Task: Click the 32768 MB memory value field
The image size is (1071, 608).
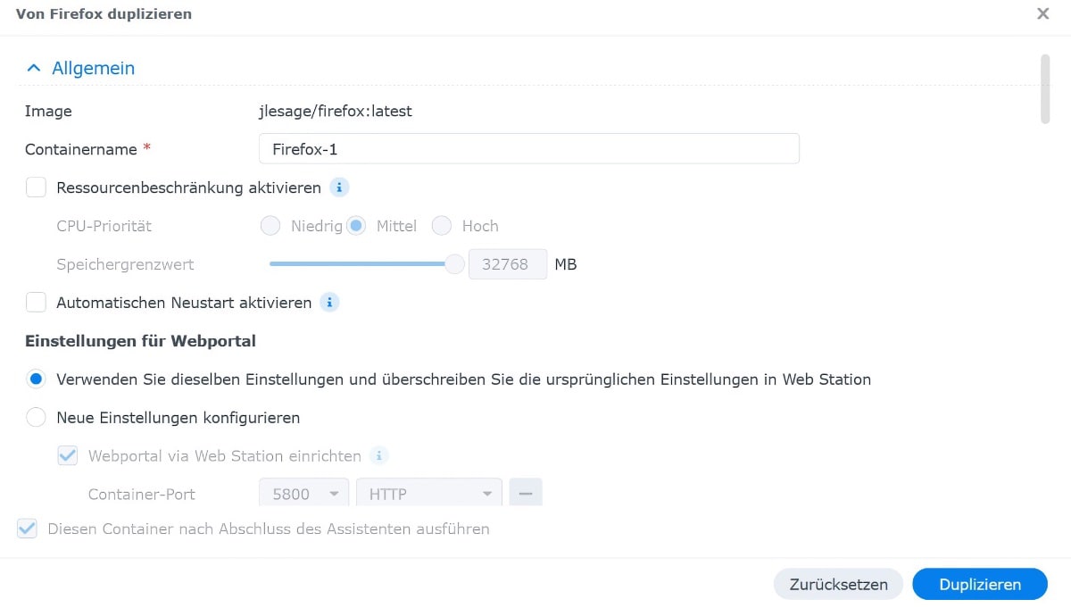Action: (x=508, y=264)
